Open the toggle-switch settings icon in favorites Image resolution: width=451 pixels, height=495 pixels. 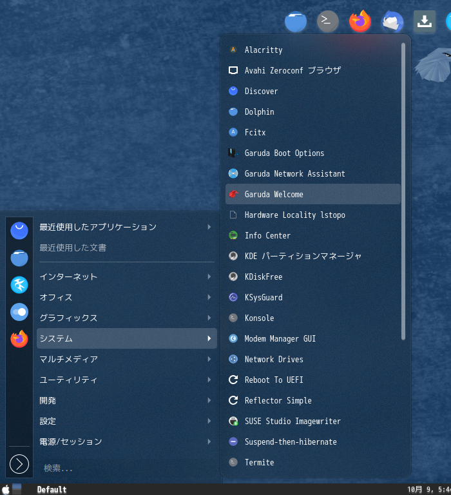click(x=19, y=312)
